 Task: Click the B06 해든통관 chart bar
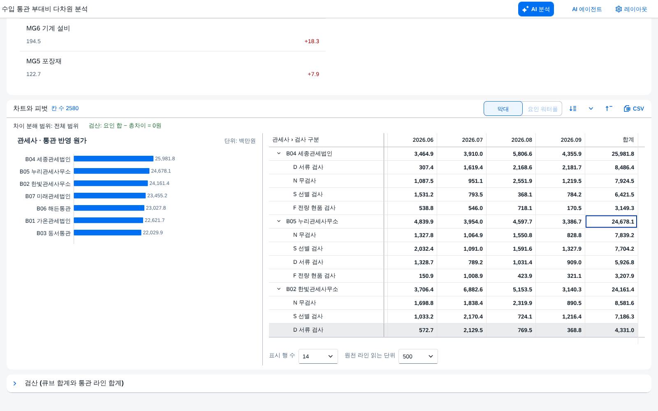click(109, 208)
